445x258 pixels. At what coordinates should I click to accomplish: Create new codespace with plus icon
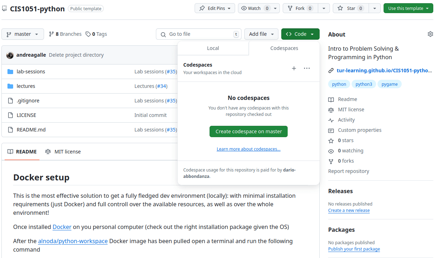point(294,68)
